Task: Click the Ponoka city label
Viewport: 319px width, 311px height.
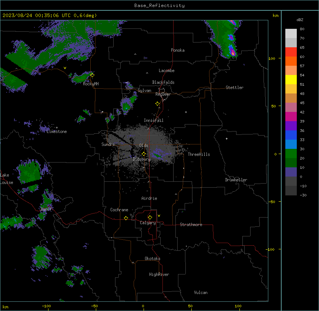Action: point(178,50)
